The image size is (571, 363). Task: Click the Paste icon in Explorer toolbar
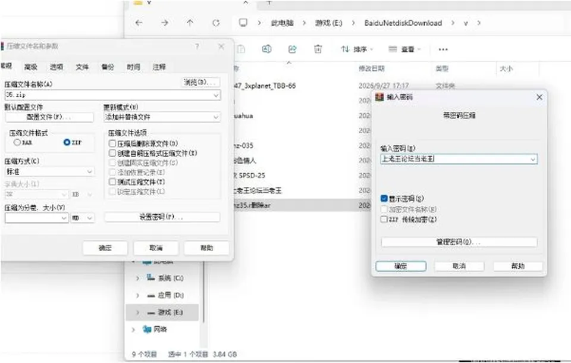241,49
